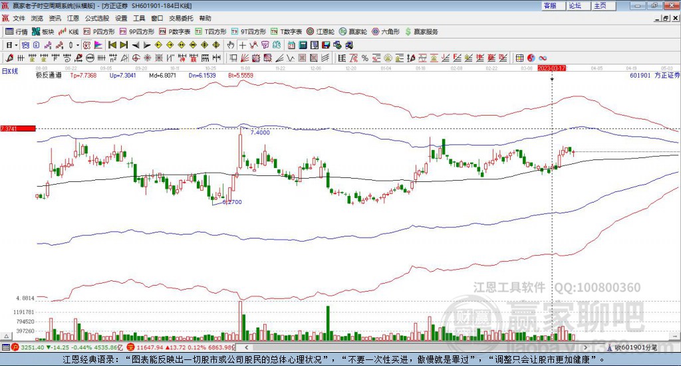This screenshot has height=366, width=681.
Task: Open the 9T四方形 tool
Action: pyautogui.click(x=249, y=32)
